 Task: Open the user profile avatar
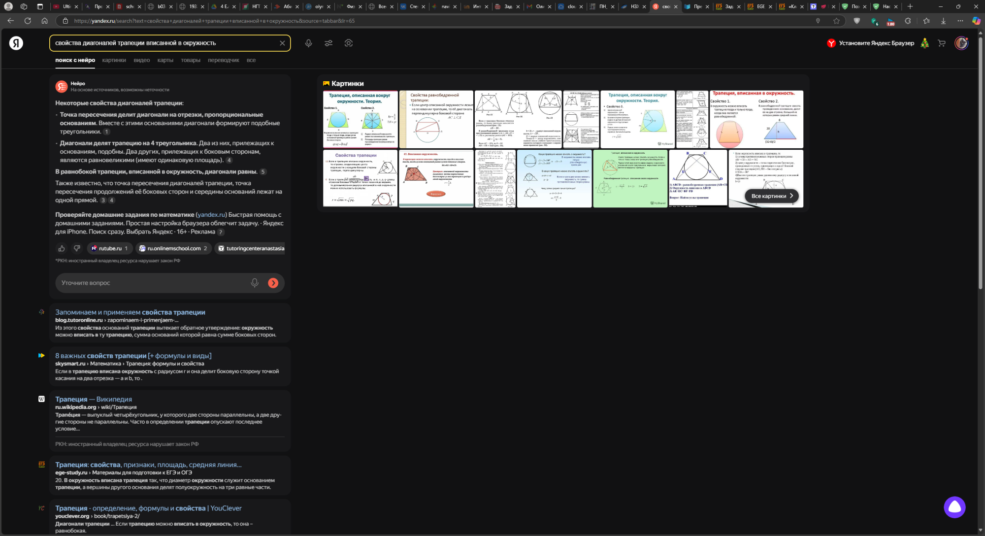click(x=961, y=43)
